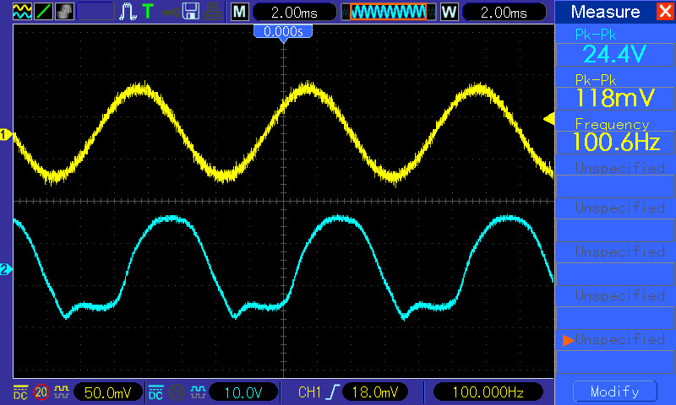
Task: Toggle the red 20 bandwidth limit indicator
Action: click(x=41, y=392)
